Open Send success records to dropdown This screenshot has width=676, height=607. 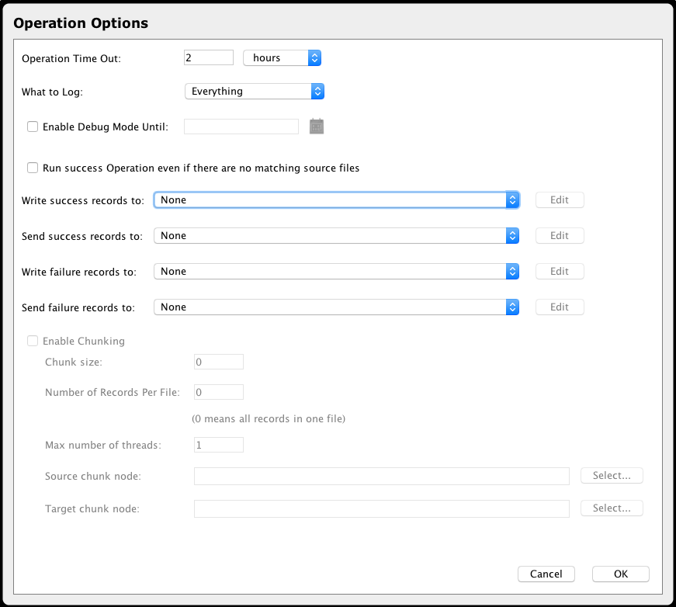click(x=336, y=236)
